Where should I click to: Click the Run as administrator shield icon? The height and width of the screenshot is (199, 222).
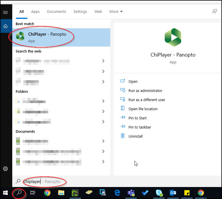pyautogui.click(x=123, y=90)
